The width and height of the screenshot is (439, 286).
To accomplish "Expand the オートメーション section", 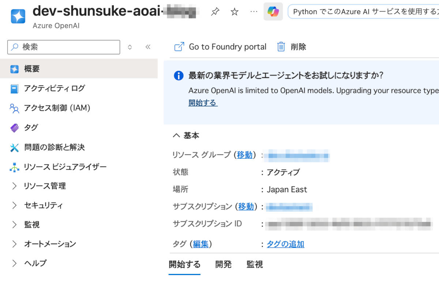I will pos(50,244).
